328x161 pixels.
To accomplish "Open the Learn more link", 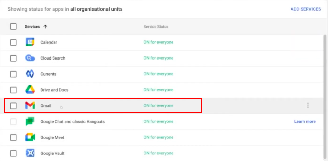I will pyautogui.click(x=305, y=121).
